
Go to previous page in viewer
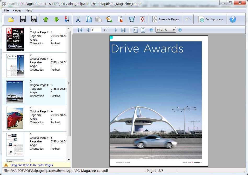click(x=87, y=30)
